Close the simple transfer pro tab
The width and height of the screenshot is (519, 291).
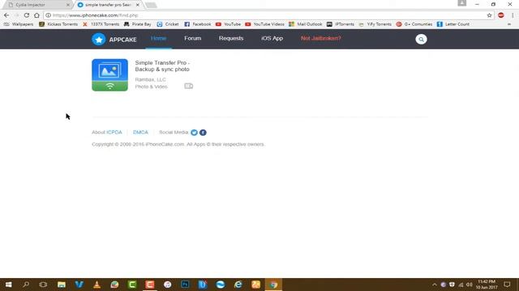pos(138,5)
